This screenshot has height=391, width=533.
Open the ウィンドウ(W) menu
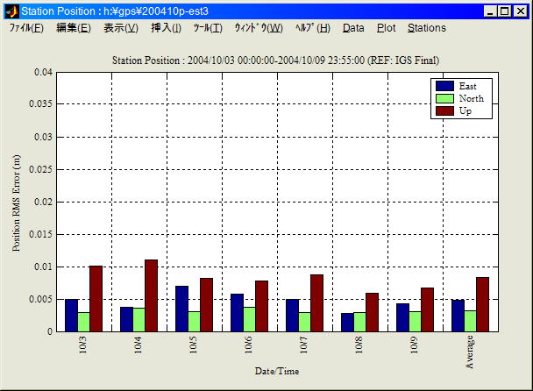[x=258, y=28]
